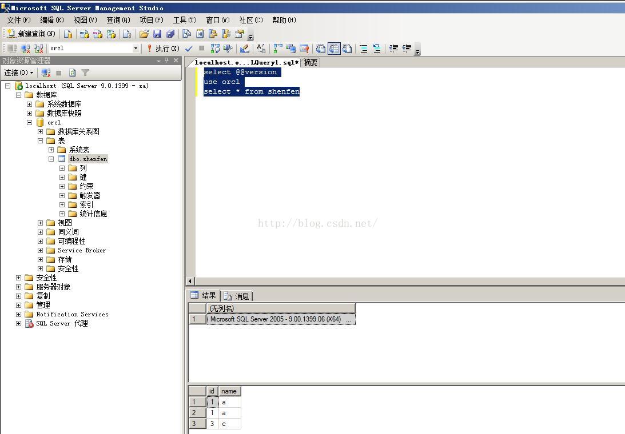Collapse the orcl database node
The height and width of the screenshot is (434, 625).
pyautogui.click(x=30, y=122)
